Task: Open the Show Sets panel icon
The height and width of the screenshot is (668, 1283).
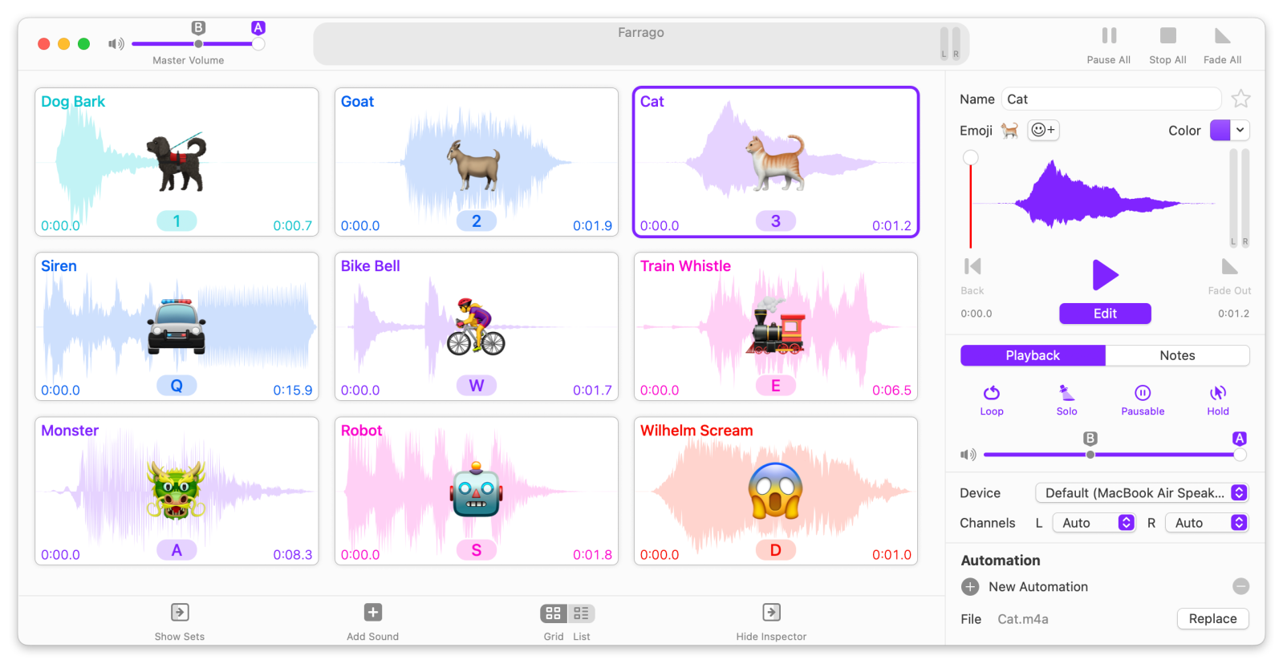Action: (180, 613)
